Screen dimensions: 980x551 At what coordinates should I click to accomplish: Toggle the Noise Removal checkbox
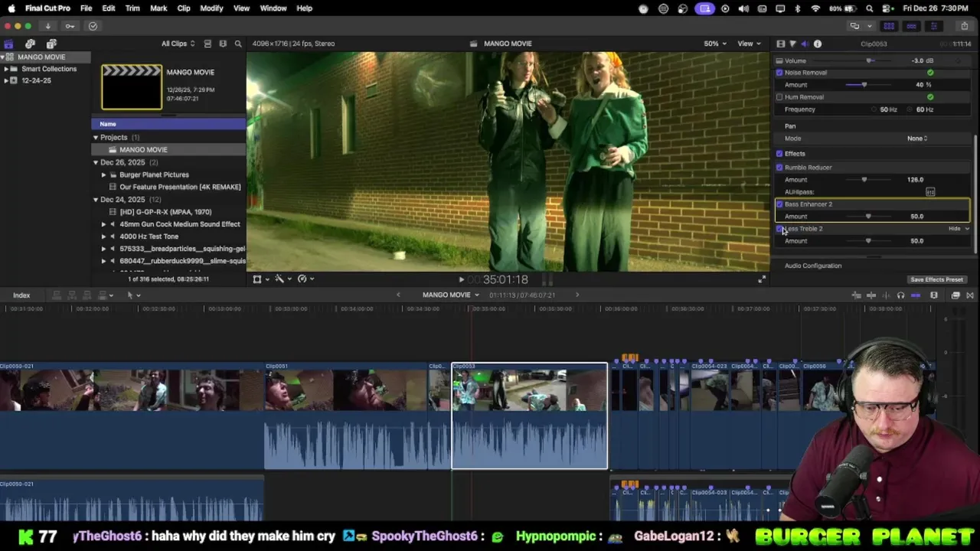(779, 73)
